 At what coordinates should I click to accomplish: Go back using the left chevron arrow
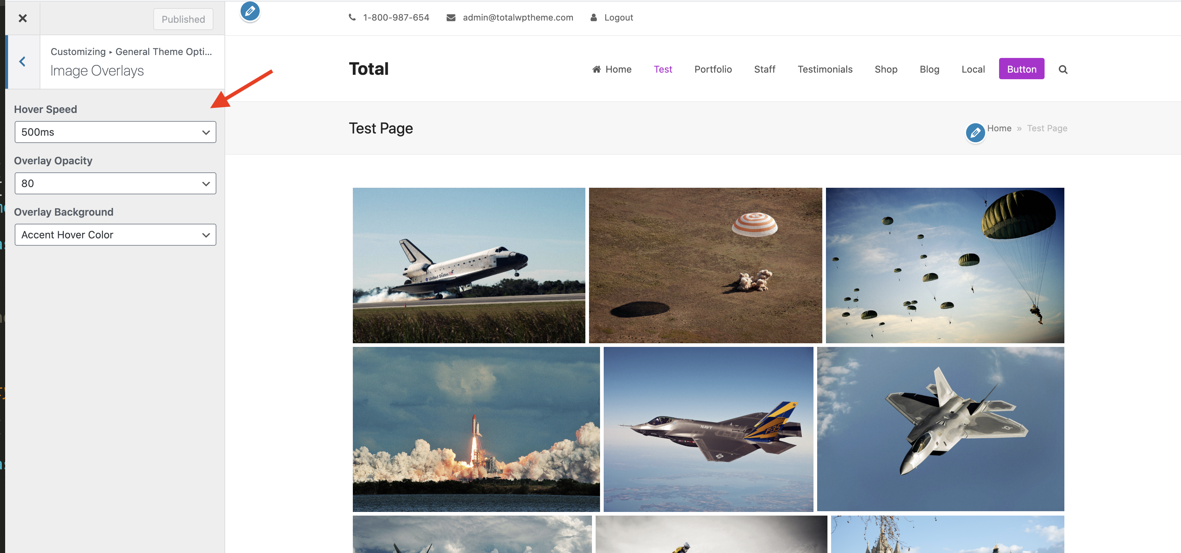point(22,62)
